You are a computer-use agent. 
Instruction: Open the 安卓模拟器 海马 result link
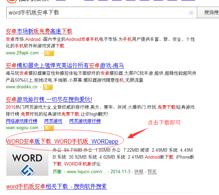[65, 65]
